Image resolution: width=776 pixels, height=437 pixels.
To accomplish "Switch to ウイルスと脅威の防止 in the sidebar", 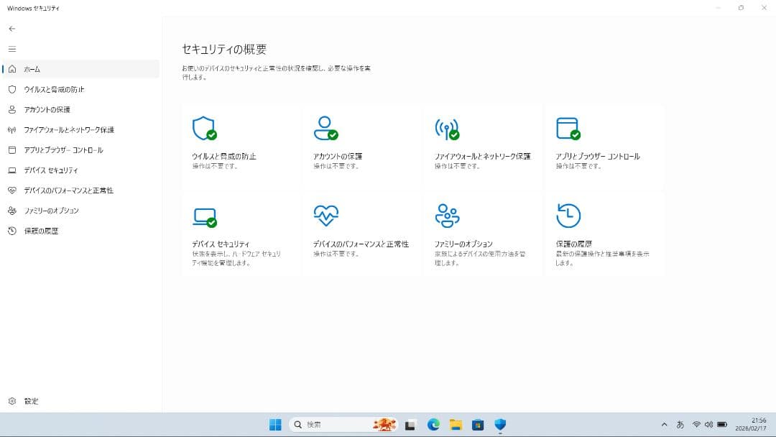I will (x=57, y=89).
